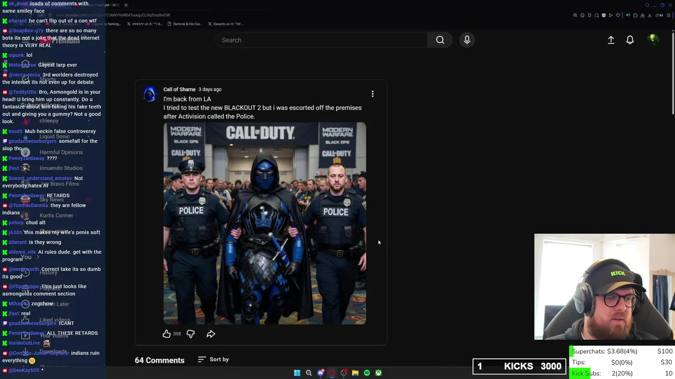Click the page vertical scrollbar

(x=673, y=74)
